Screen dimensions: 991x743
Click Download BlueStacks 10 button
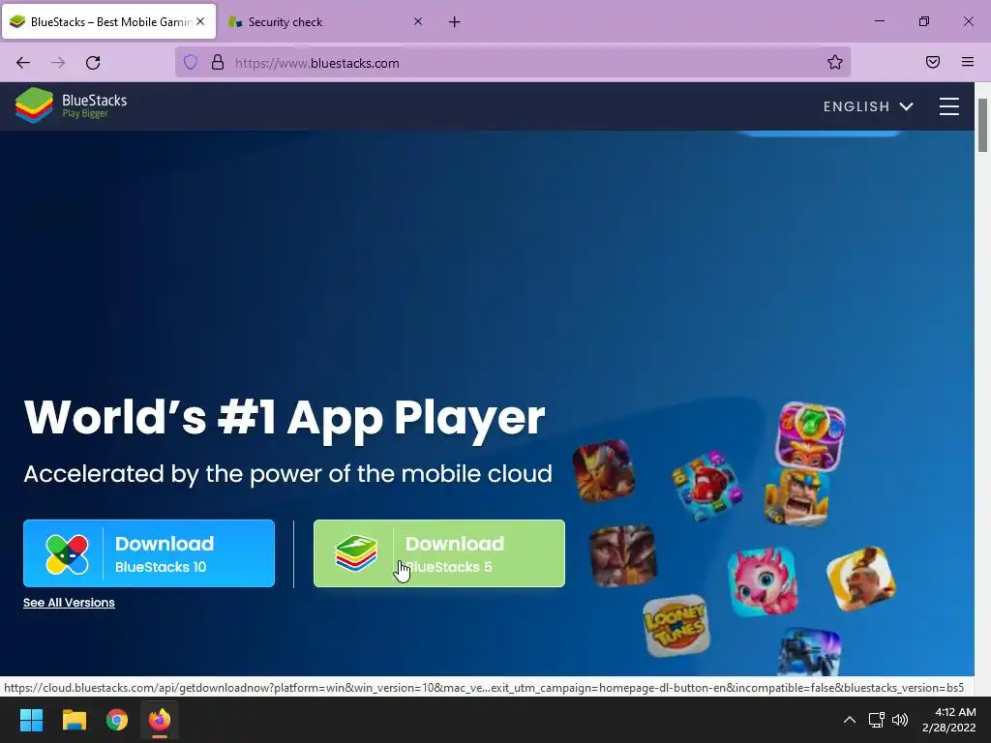[149, 553]
